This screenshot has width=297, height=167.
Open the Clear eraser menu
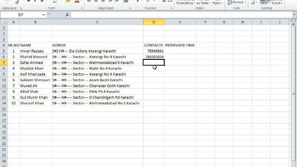pyautogui.click(x=254, y=2)
